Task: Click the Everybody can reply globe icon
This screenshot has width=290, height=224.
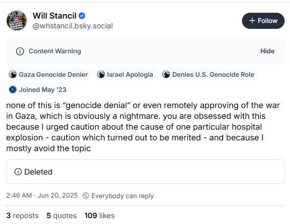Action: pyautogui.click(x=86, y=196)
